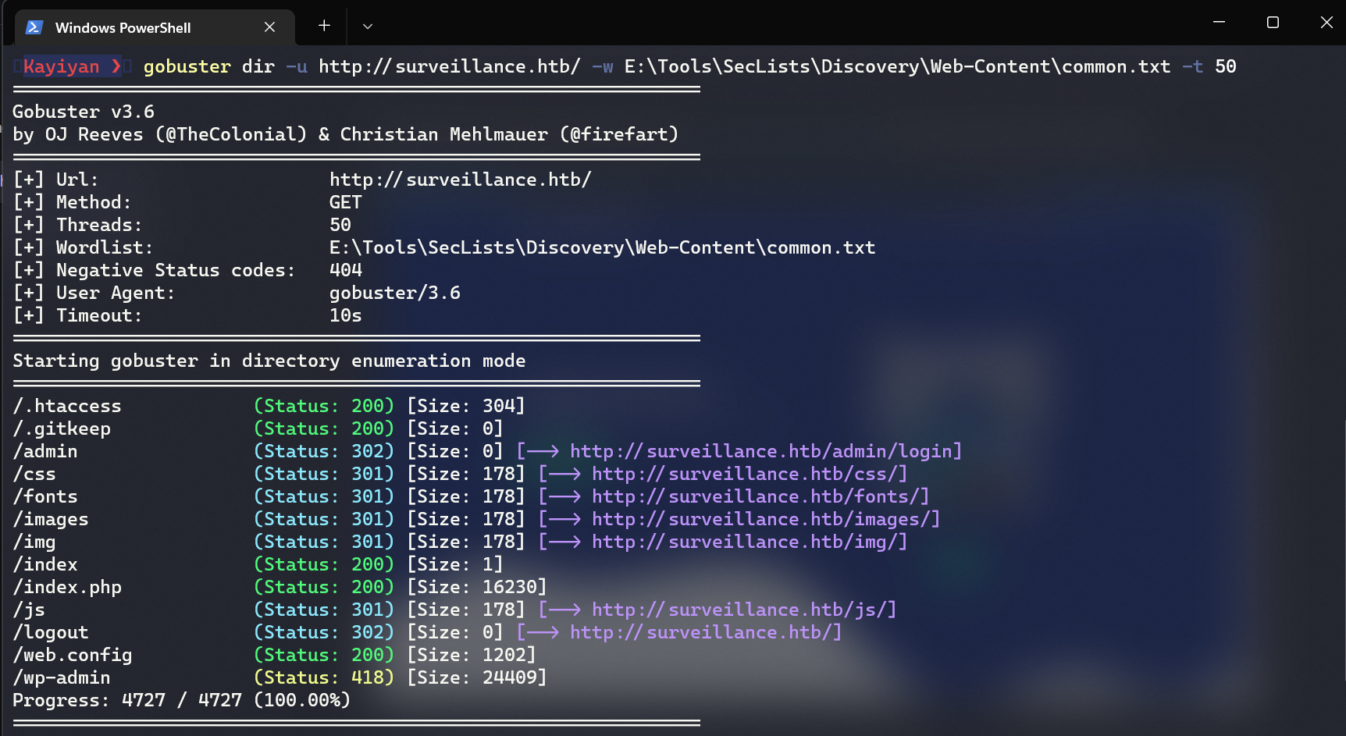The height and width of the screenshot is (736, 1346).
Task: Minimize the terminal window
Action: click(1219, 23)
